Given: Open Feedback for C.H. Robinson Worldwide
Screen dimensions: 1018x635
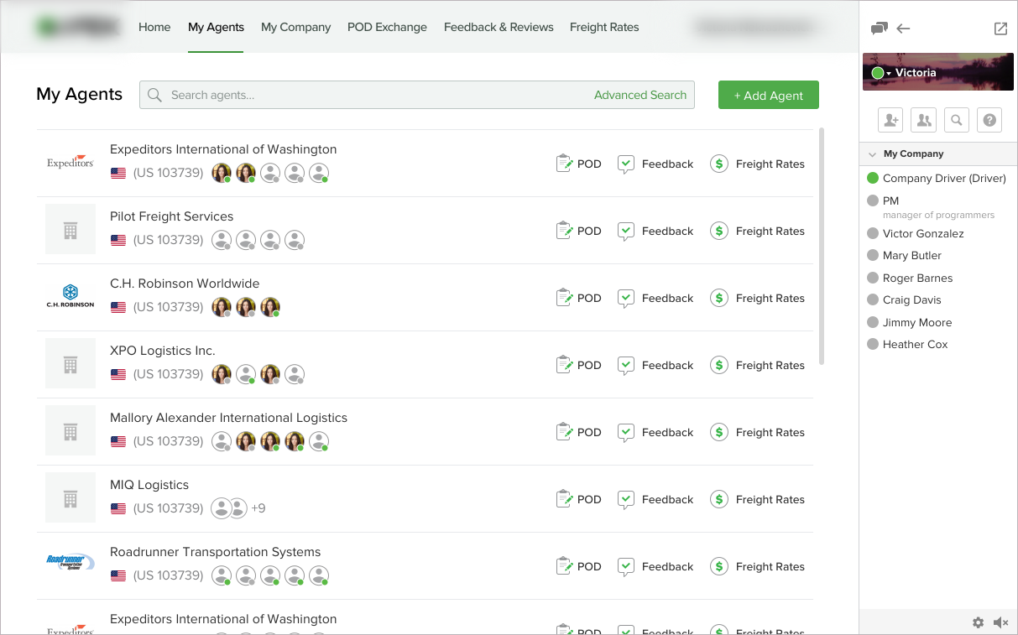Looking at the screenshot, I should click(655, 298).
